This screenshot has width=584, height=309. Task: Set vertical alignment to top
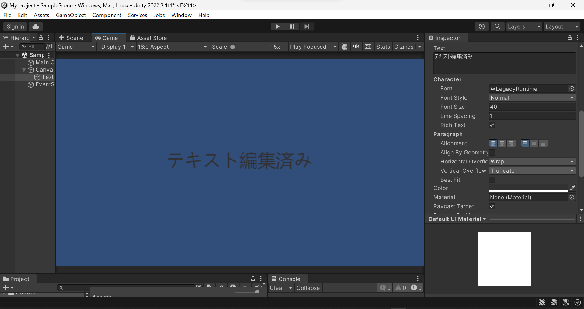[x=525, y=143]
